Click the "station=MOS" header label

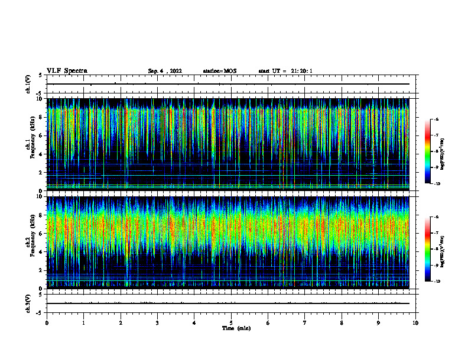click(x=220, y=71)
